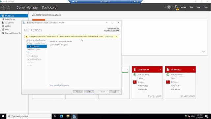Open the Manage menu
This screenshot has height=119, width=211.
(183, 7)
